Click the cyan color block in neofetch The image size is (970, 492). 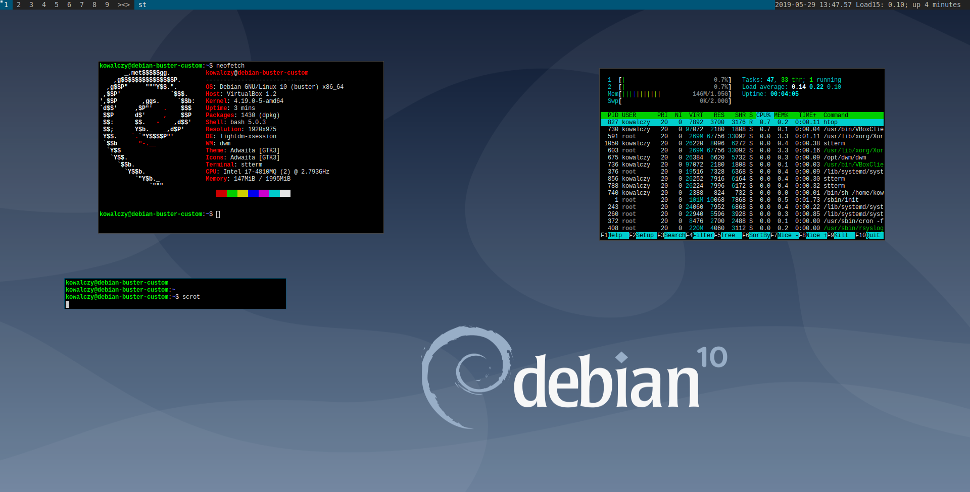(274, 193)
